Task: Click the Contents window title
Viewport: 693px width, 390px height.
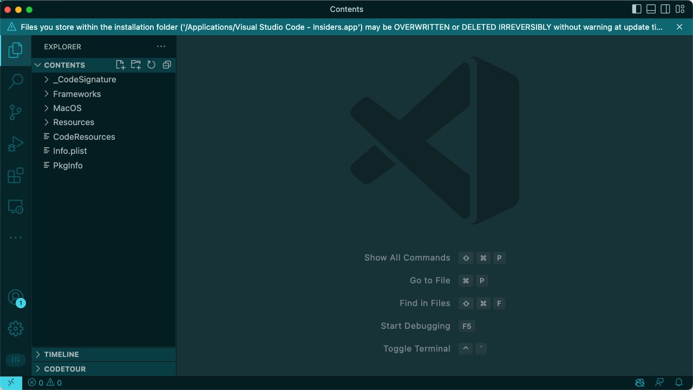Action: point(346,9)
